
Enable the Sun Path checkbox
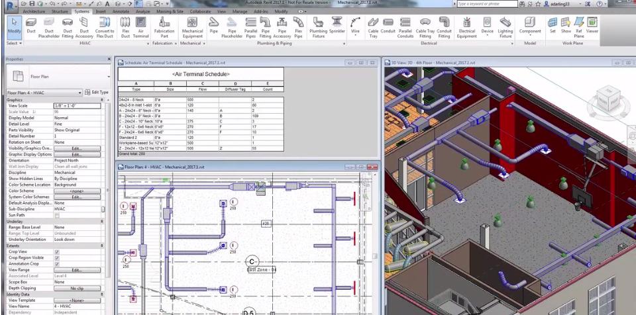(x=57, y=215)
